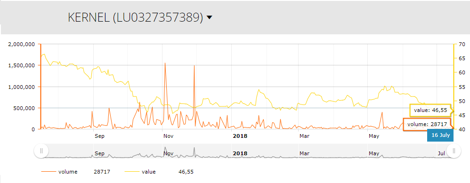Screen dimensions: 470x183
Task: Open the KERNEL instrument dropdown arrow
Action: click(x=210, y=18)
